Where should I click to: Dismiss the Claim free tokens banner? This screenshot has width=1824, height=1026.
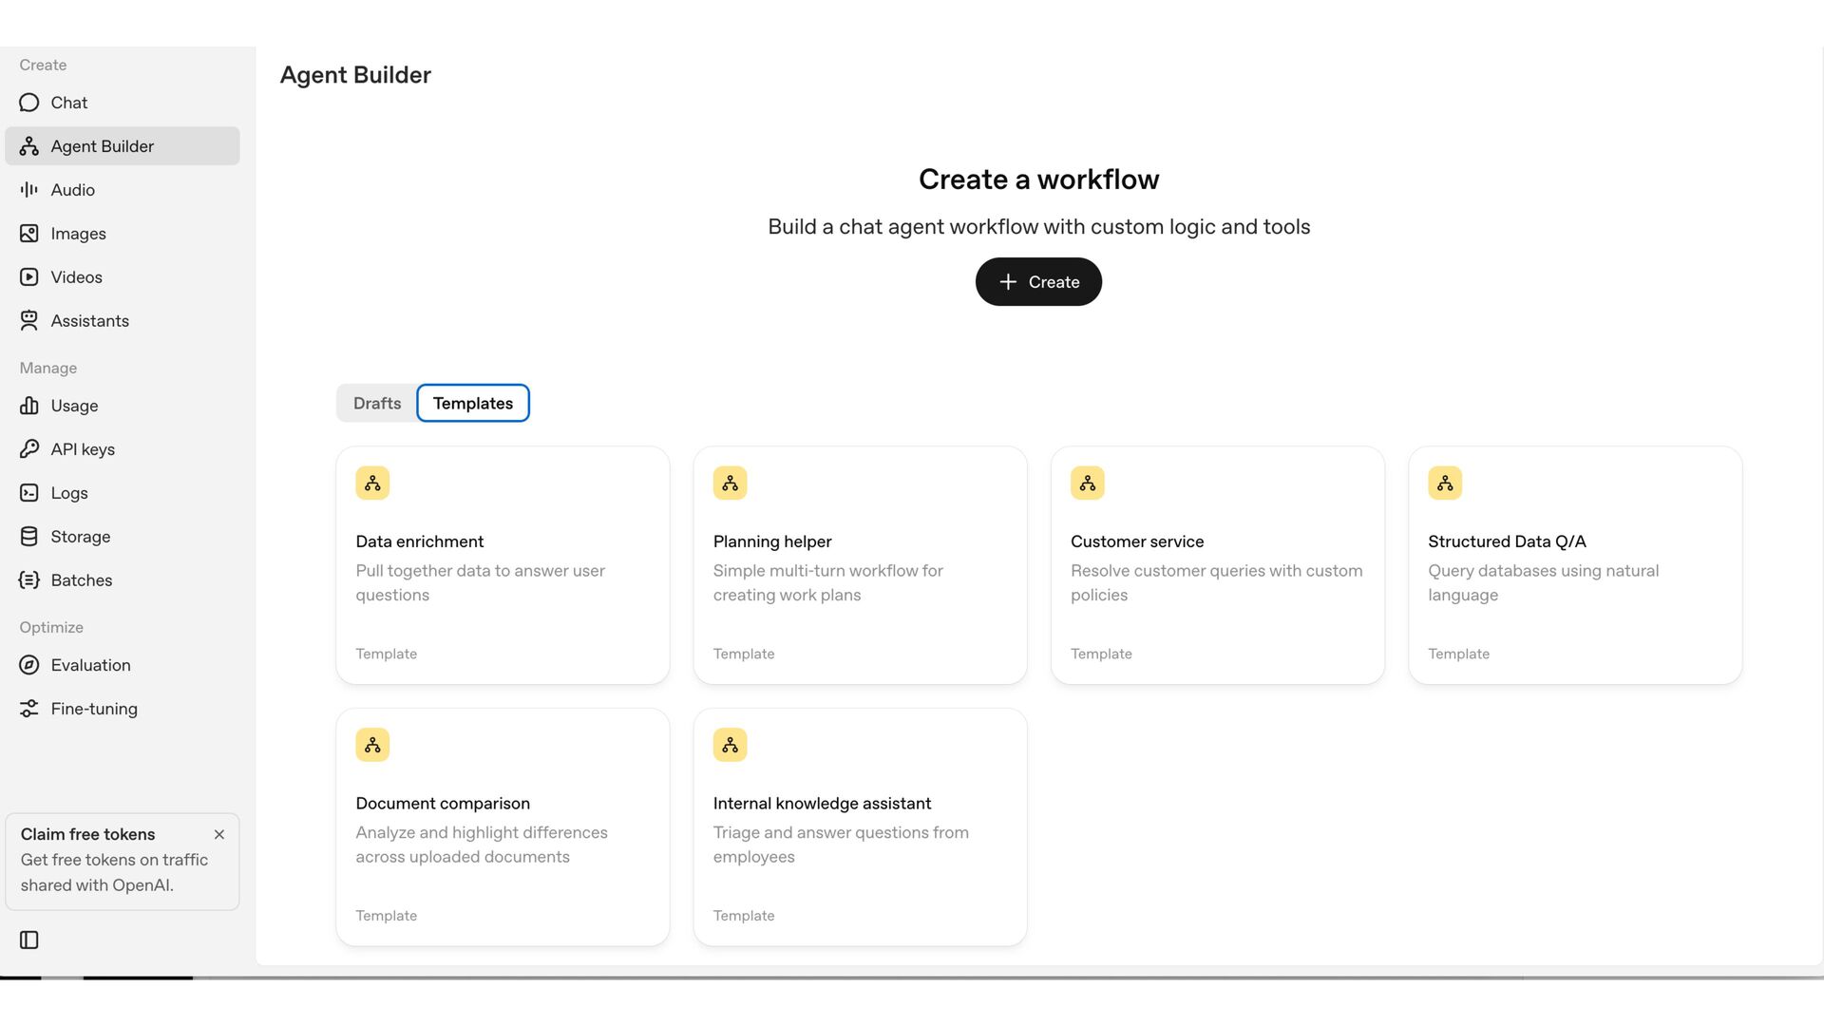[219, 834]
